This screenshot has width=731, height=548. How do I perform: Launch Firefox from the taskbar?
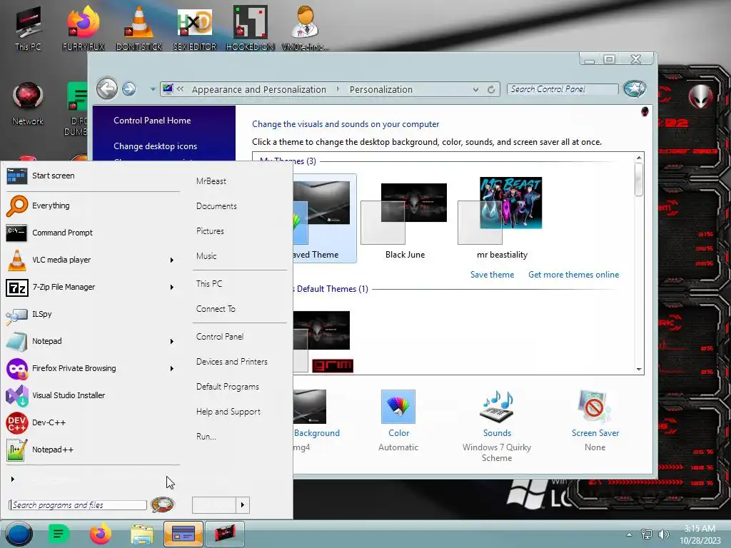point(100,534)
